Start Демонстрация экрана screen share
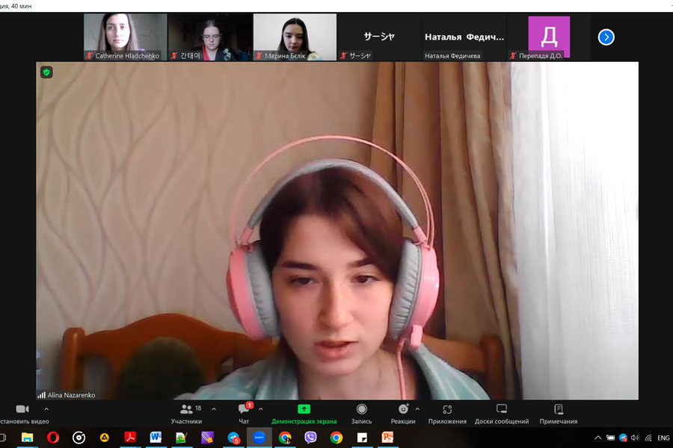 (304, 414)
